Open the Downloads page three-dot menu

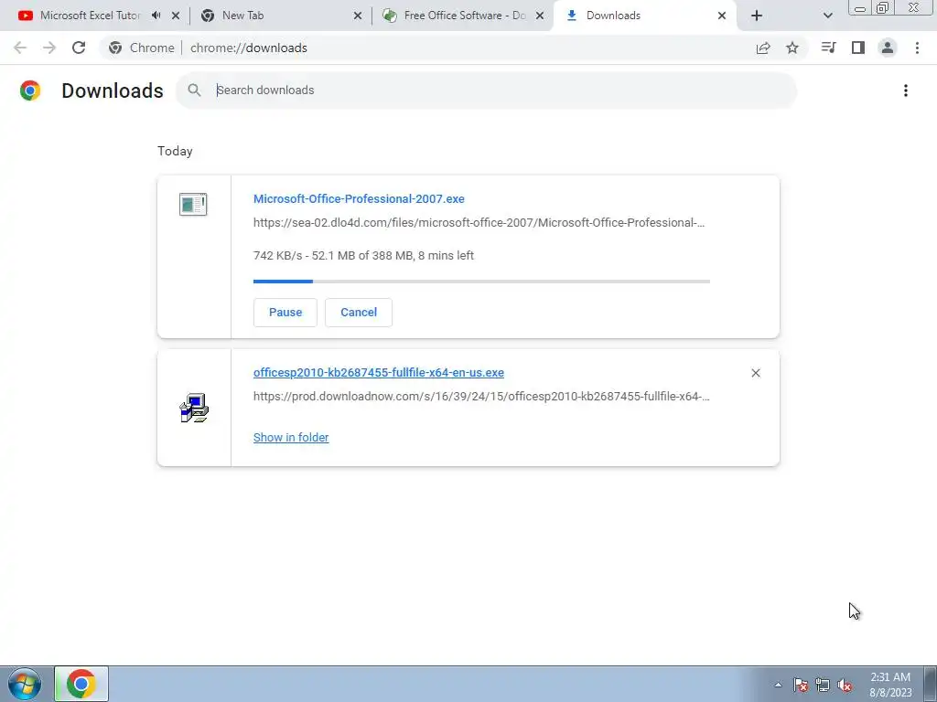(906, 90)
